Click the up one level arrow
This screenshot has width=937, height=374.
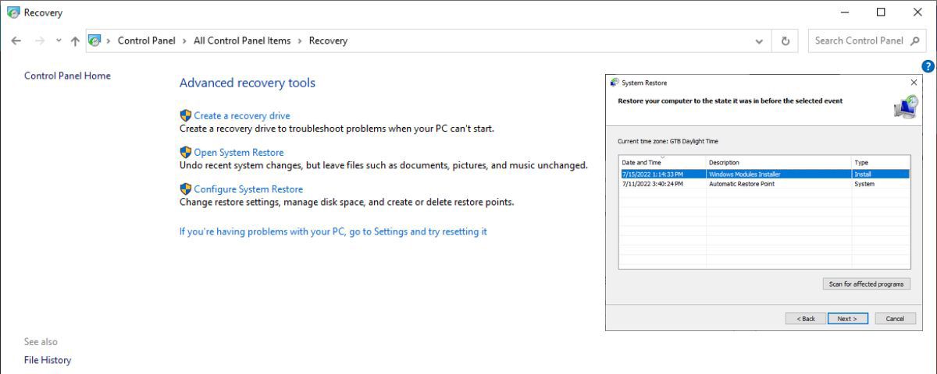(75, 41)
